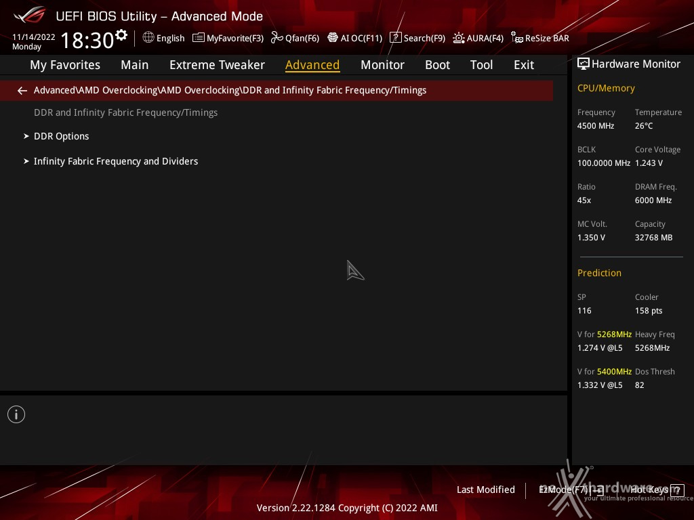Open Qfan(F6) control label
Viewport: 694px width, 520px height.
coord(302,38)
